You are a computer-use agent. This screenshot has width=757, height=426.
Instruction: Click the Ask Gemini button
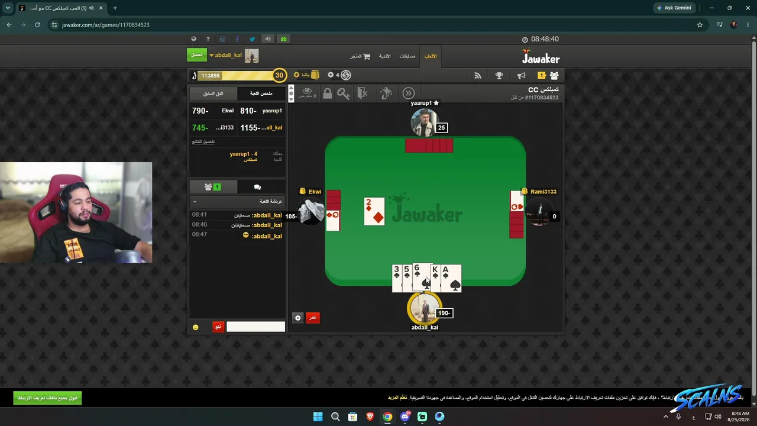[674, 8]
